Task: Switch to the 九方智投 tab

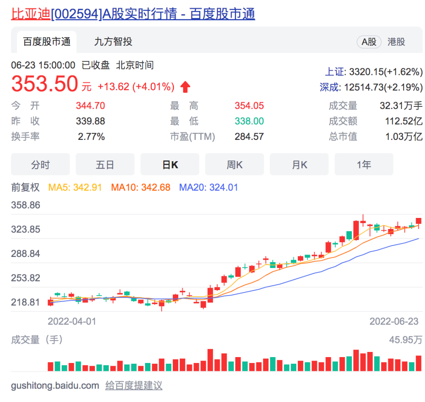Action: click(113, 41)
